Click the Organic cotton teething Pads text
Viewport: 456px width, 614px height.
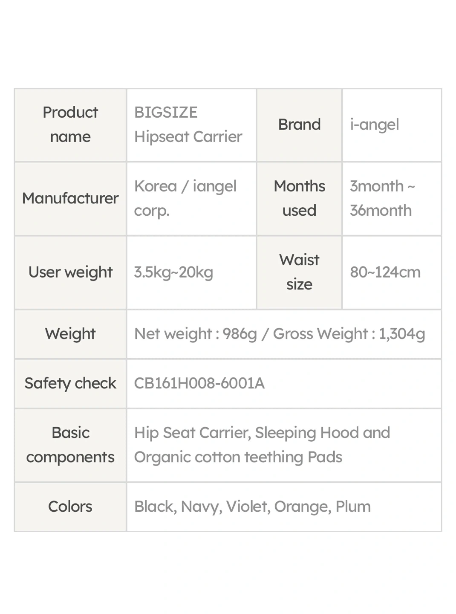tap(238, 457)
